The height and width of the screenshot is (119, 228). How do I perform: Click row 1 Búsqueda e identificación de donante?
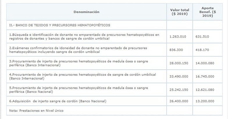[84, 37]
